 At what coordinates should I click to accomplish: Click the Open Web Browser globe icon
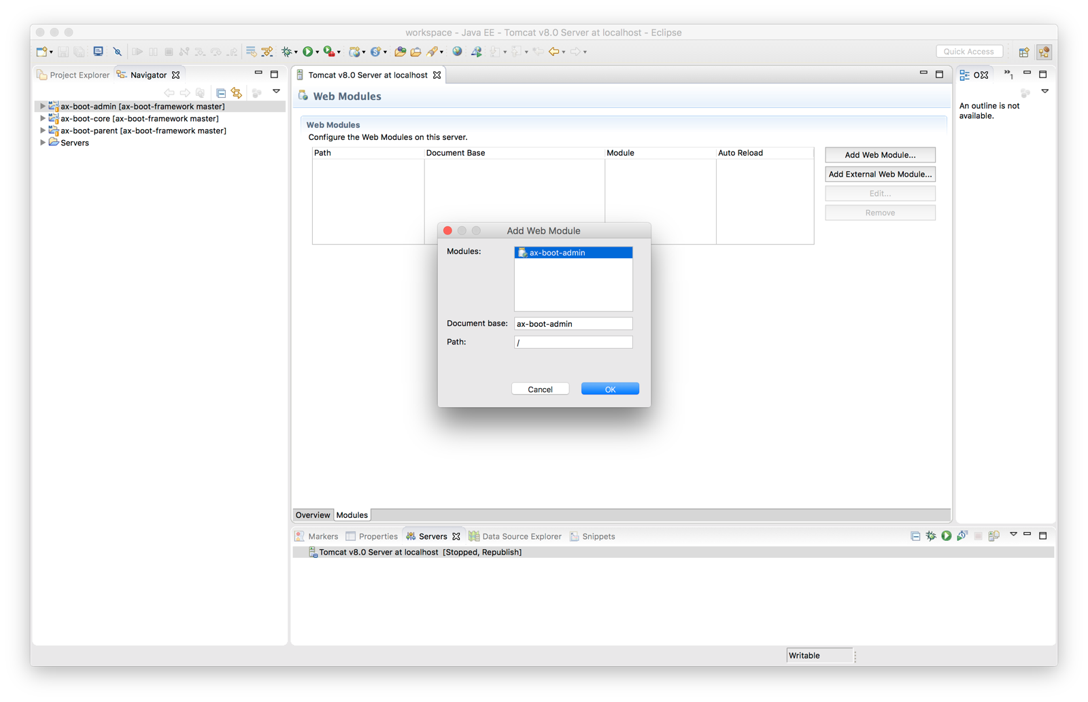(x=457, y=52)
